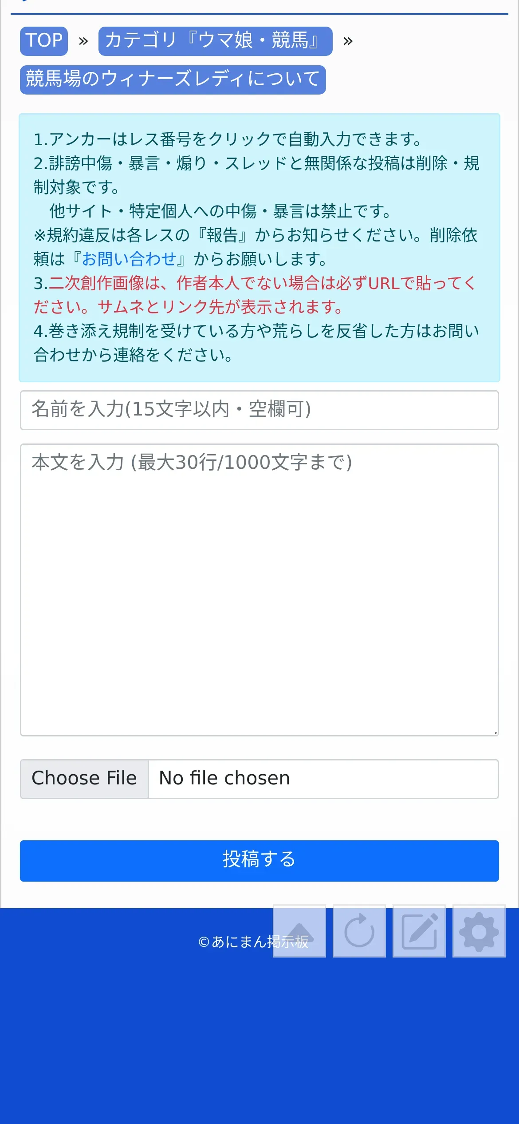
Task: Click the » separator after the category breadcrumb
Action: pyautogui.click(x=348, y=41)
